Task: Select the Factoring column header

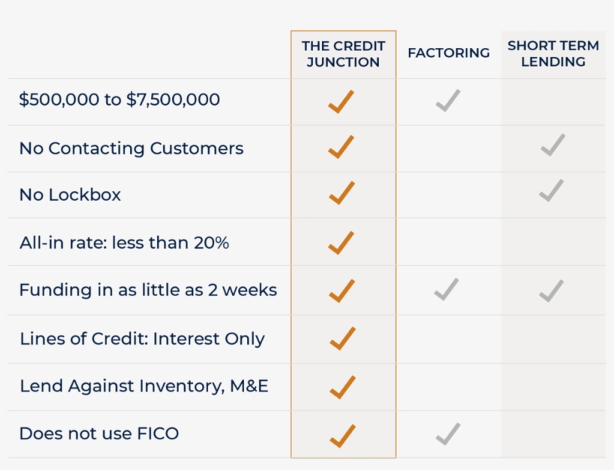Action: [x=449, y=53]
